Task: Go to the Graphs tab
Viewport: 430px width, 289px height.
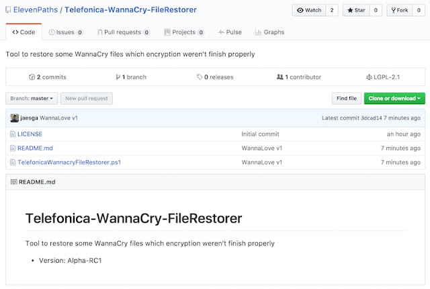Action: 269,32
